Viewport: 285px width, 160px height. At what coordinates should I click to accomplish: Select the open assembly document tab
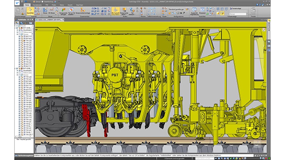(50, 20)
